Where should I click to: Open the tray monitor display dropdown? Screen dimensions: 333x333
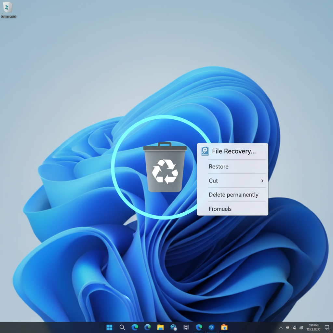[x=327, y=328]
